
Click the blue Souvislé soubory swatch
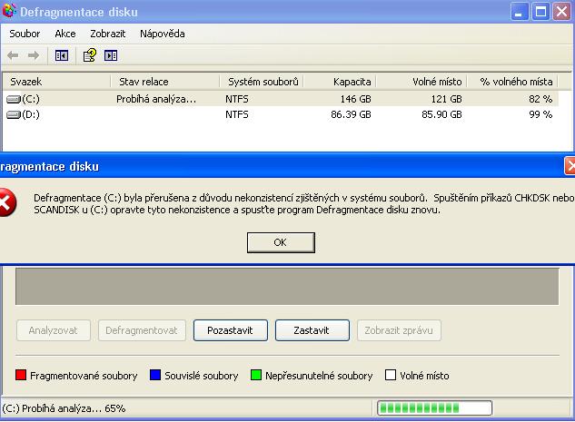(155, 375)
